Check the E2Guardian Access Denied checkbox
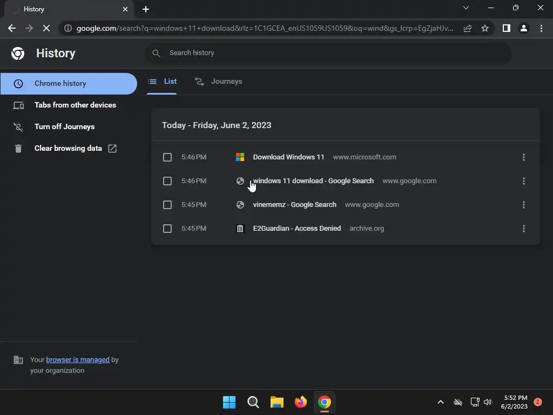Image resolution: width=553 pixels, height=415 pixels. 167,229
